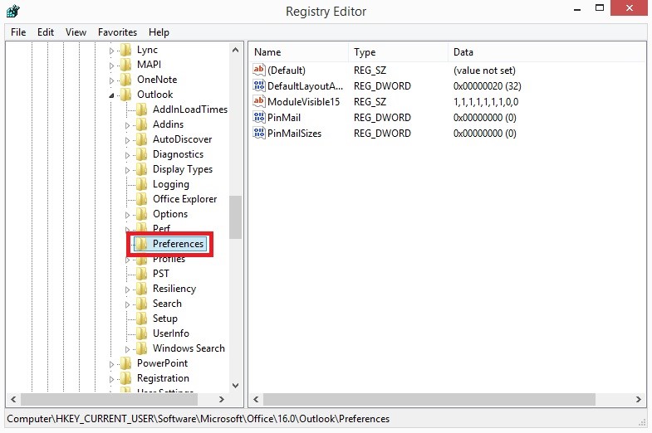Select the Perf key

tap(161, 229)
